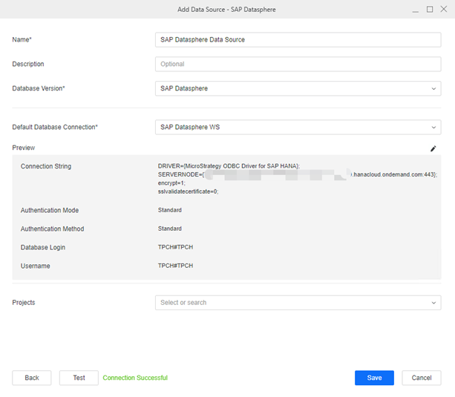Click the Database Login value TPCH#TPCH
The image size is (455, 397).
point(175,247)
